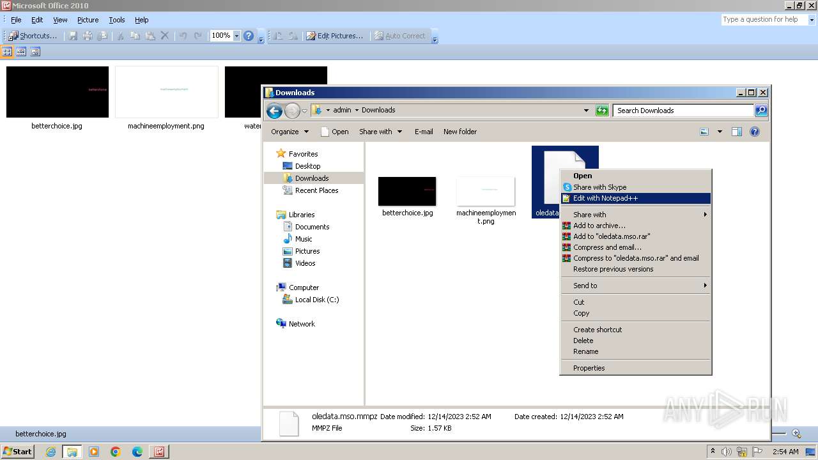Screen dimensions: 818x460
Task: Click the Start button
Action: [x=17, y=452]
